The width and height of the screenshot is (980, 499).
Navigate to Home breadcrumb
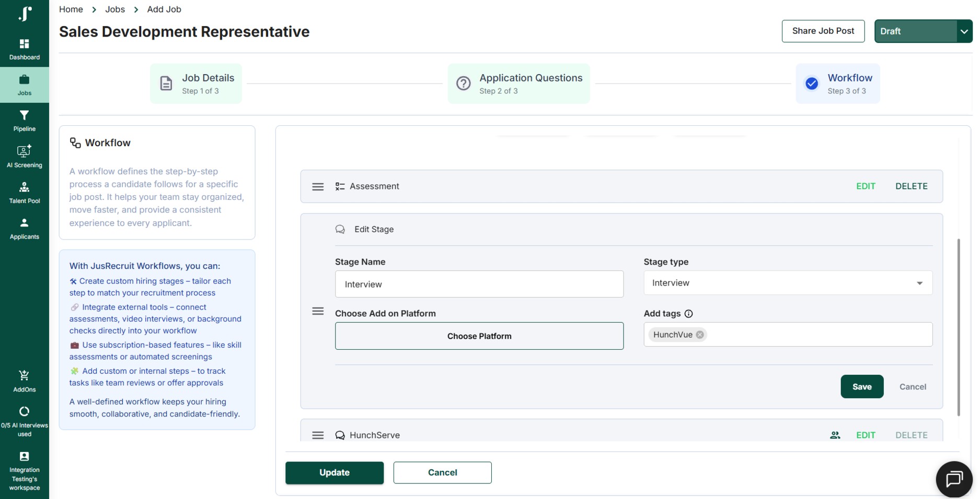point(71,9)
